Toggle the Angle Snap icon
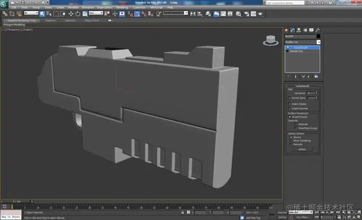Image resolution: width=362 pixels, height=220 pixels. coord(137,14)
